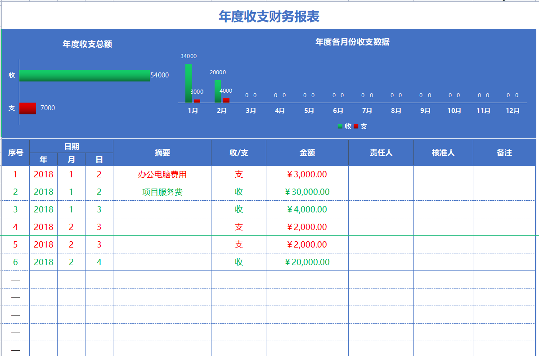Select the 34000 income bar for 1月
This screenshot has width=539, height=356.
pyautogui.click(x=189, y=81)
